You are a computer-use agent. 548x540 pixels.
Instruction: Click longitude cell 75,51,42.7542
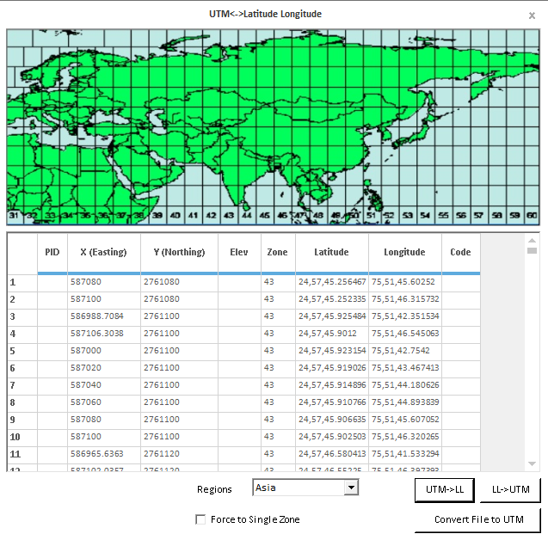tap(404, 351)
